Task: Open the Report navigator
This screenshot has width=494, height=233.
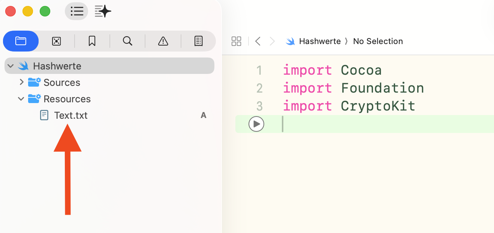Action: 199,41
